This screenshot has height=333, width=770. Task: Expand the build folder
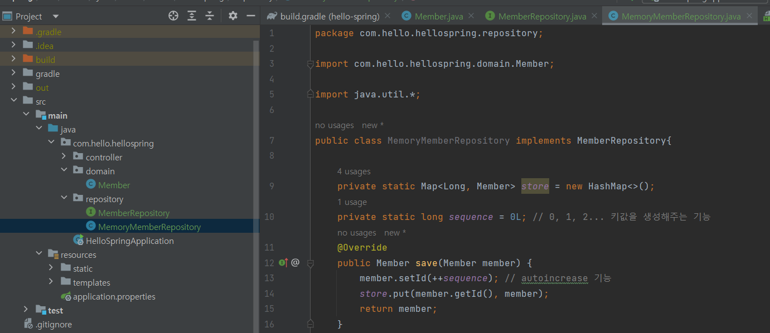(x=13, y=60)
